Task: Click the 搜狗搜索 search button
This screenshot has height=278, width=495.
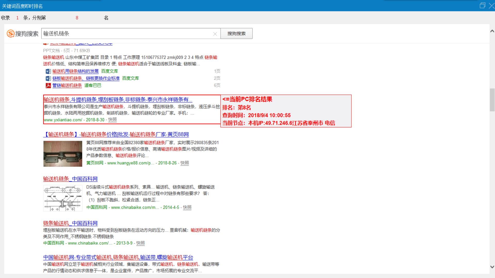Action: point(236,33)
